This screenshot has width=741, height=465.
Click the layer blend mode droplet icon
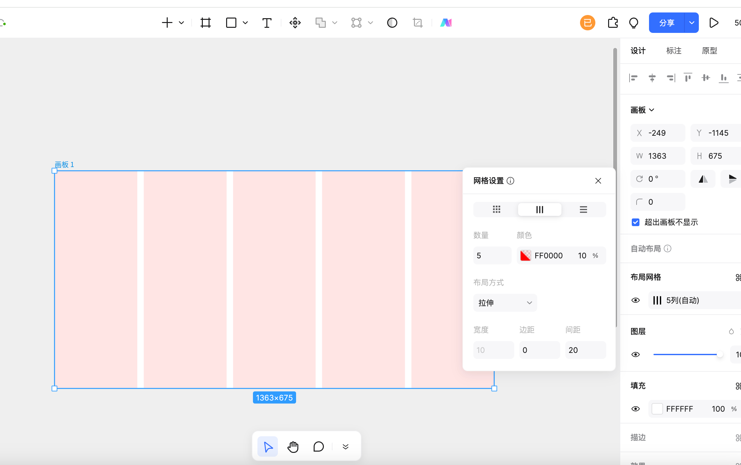point(731,332)
